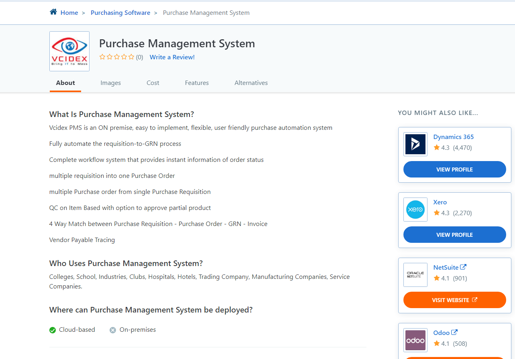
Task: Click the VCIDEX product logo
Action: point(69,51)
